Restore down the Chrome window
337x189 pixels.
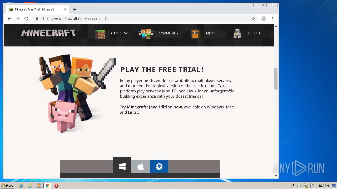(263, 5)
